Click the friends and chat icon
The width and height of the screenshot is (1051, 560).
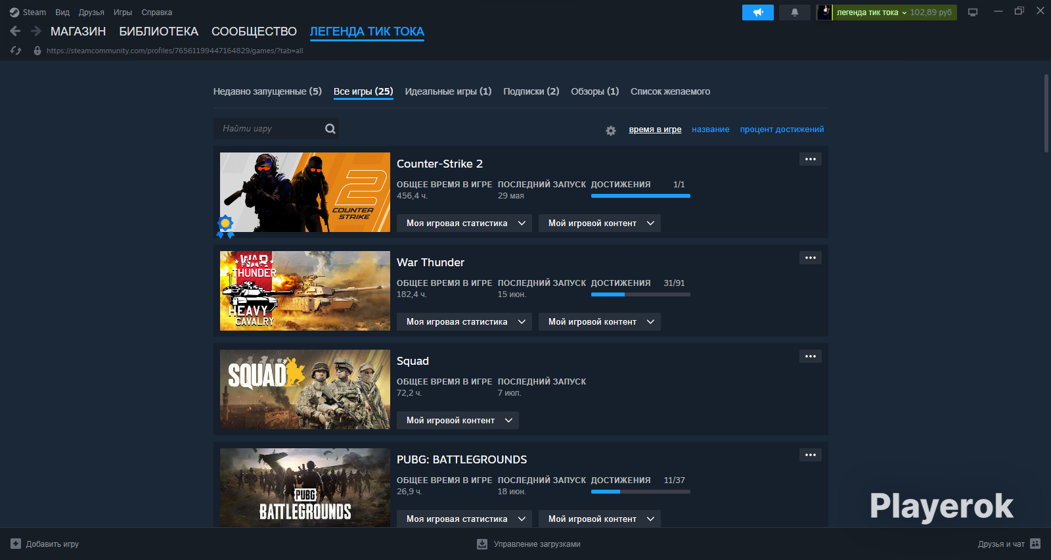1035,544
